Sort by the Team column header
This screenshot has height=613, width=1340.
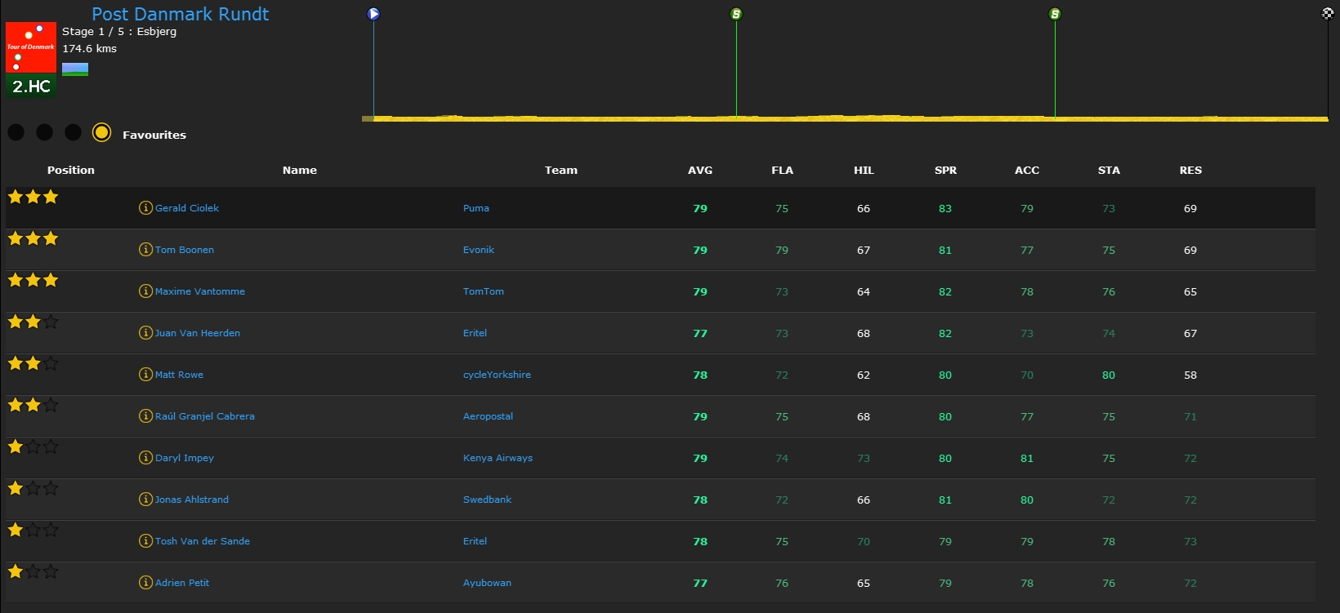[561, 170]
